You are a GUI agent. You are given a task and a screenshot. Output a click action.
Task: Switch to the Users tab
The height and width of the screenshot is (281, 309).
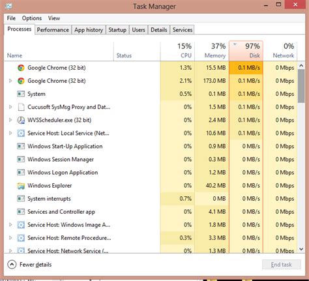pyautogui.click(x=138, y=30)
